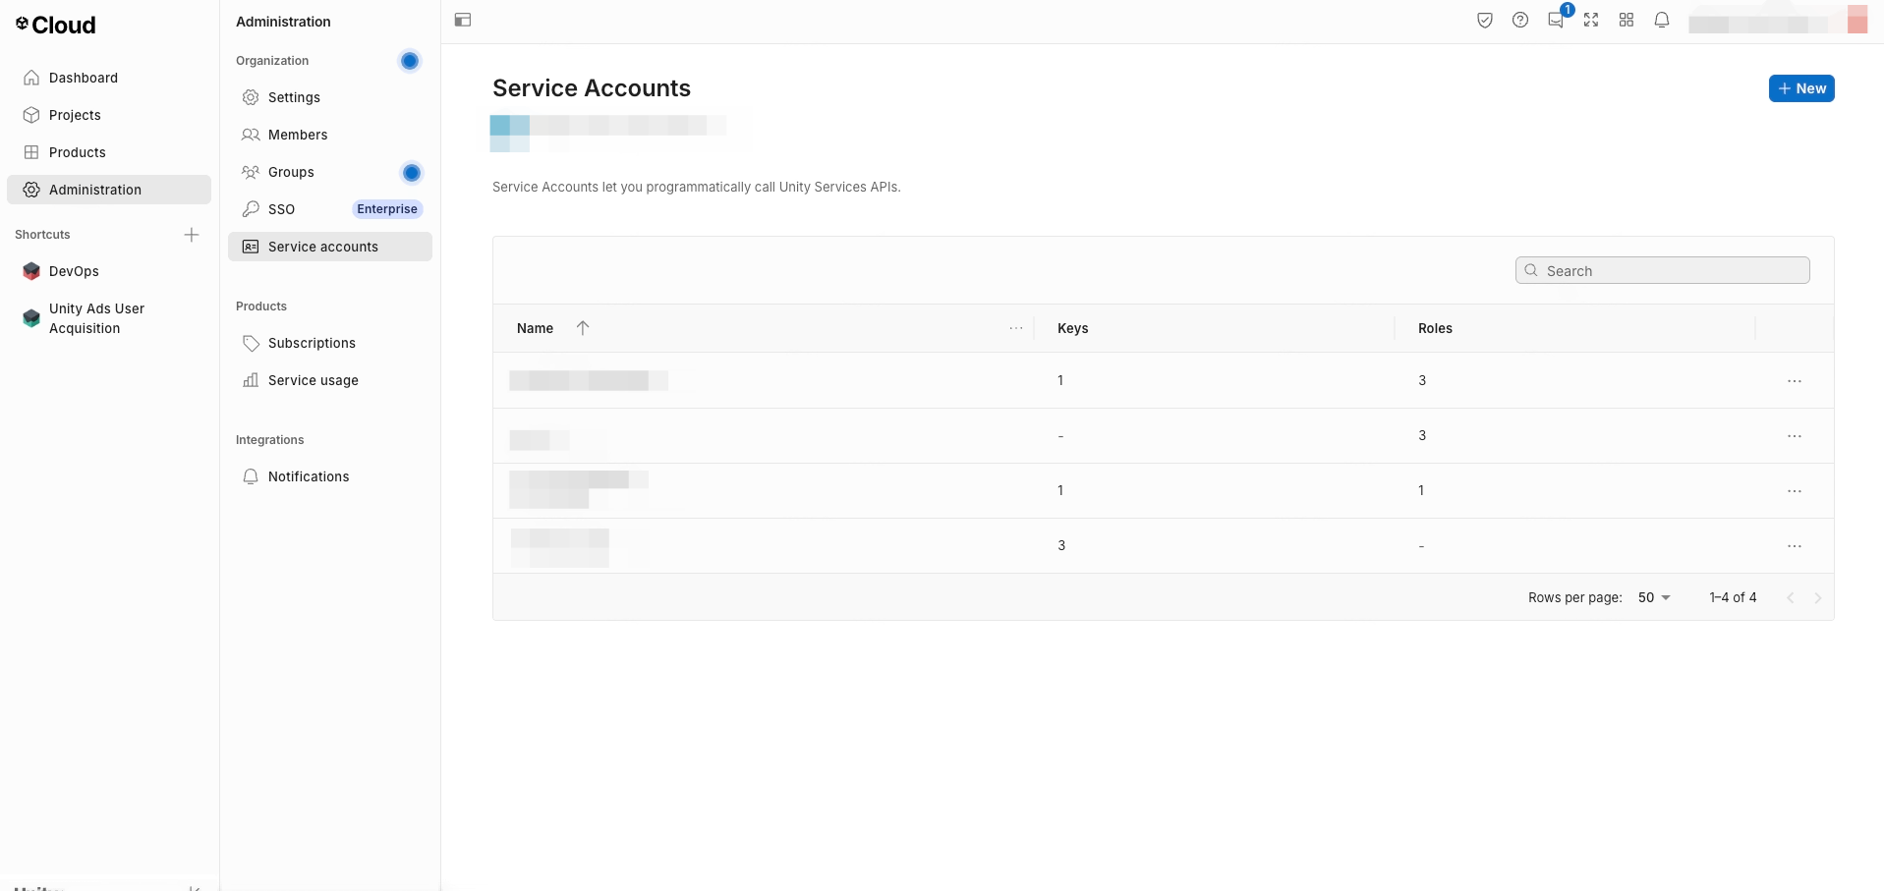Open the shield security icon in header

tap(1485, 20)
